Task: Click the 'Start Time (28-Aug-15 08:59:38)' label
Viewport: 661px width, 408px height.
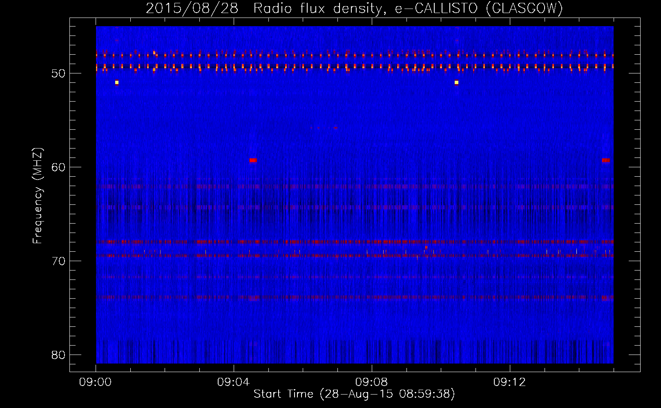Action: point(354,394)
